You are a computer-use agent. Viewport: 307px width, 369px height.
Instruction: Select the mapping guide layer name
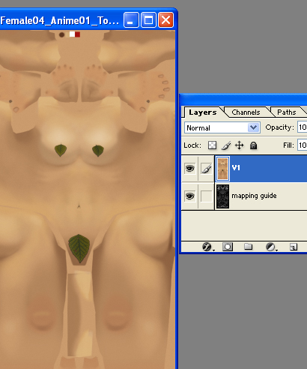tap(254, 196)
